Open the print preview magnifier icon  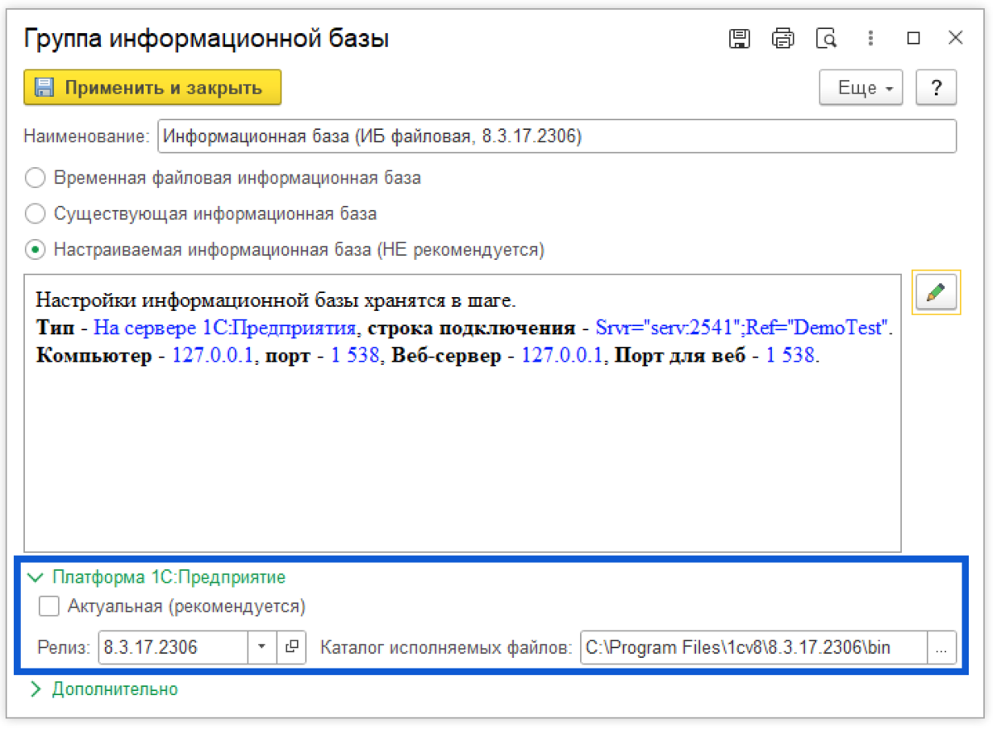(826, 38)
